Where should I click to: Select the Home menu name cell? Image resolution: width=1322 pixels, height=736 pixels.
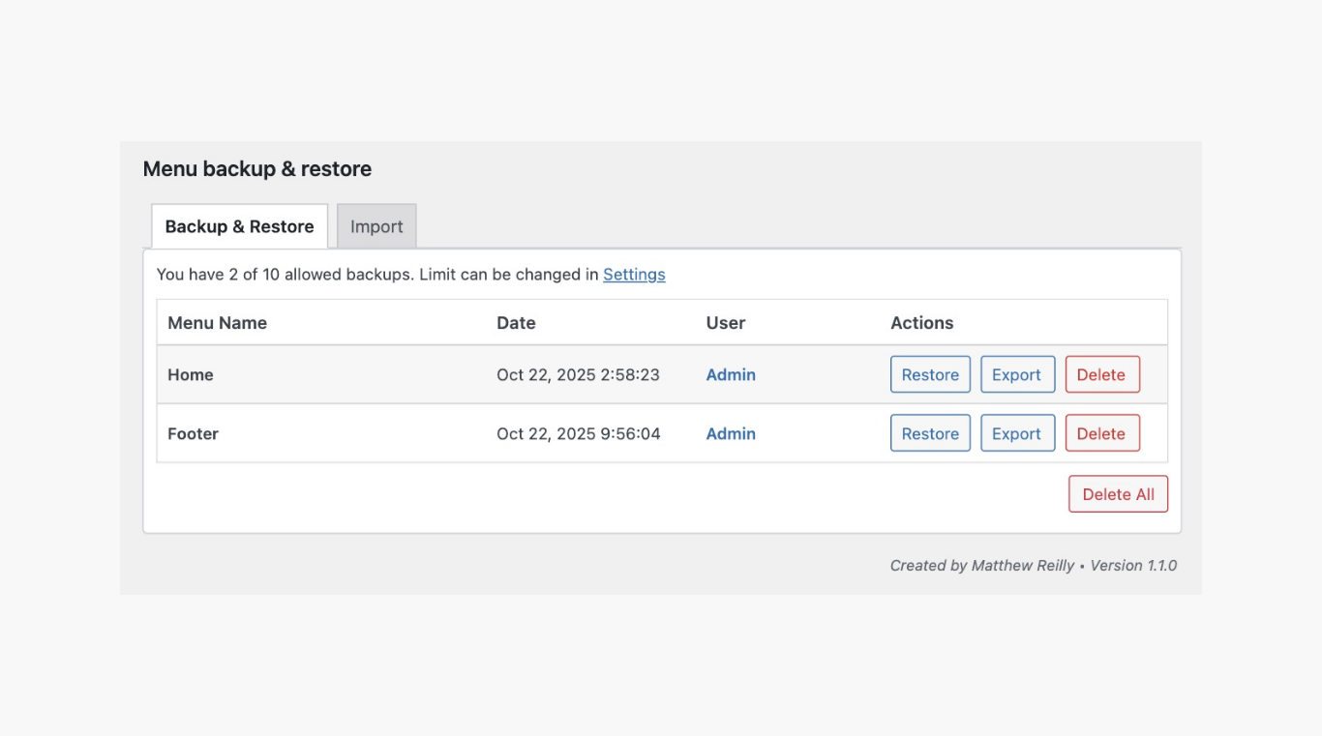pos(191,375)
